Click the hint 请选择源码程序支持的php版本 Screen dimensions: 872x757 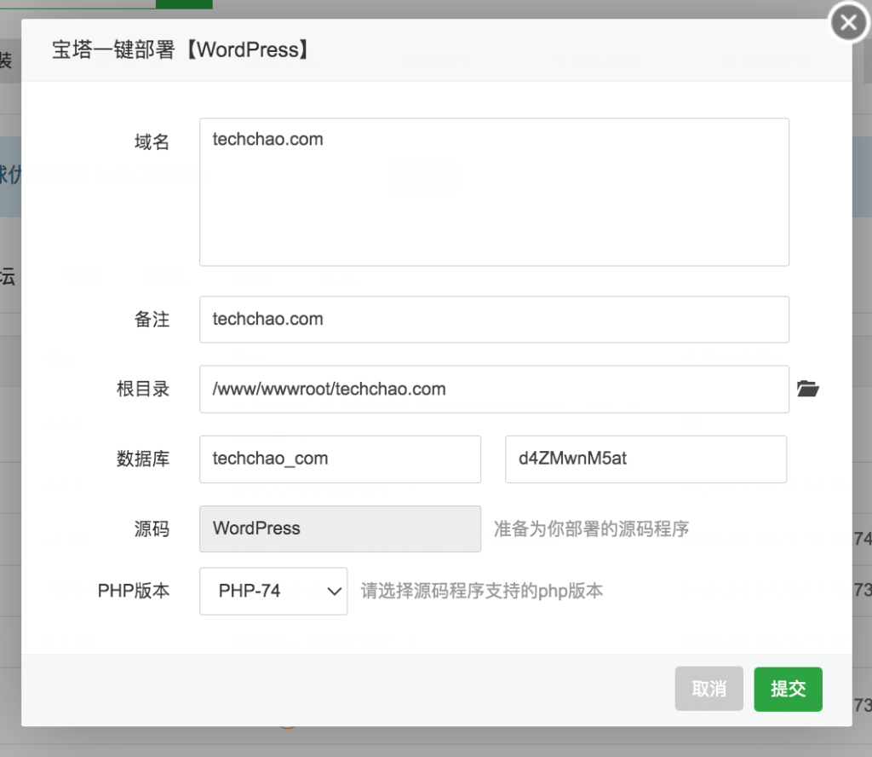click(x=482, y=591)
